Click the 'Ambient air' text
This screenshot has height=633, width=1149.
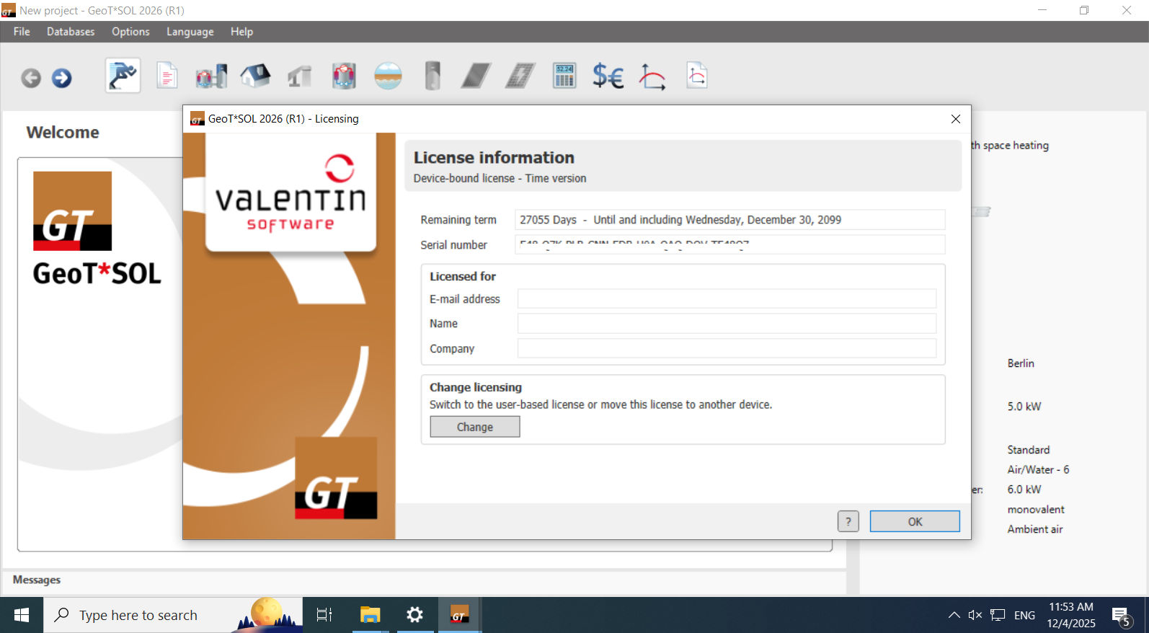click(1035, 529)
